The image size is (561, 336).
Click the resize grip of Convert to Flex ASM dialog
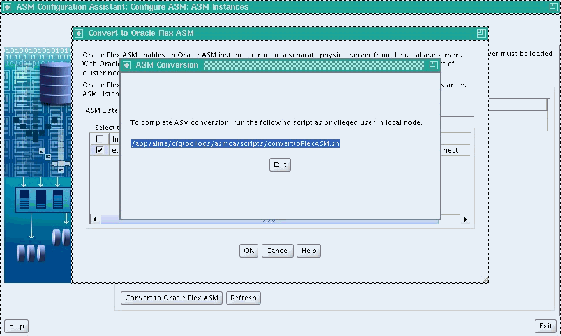tap(485, 280)
